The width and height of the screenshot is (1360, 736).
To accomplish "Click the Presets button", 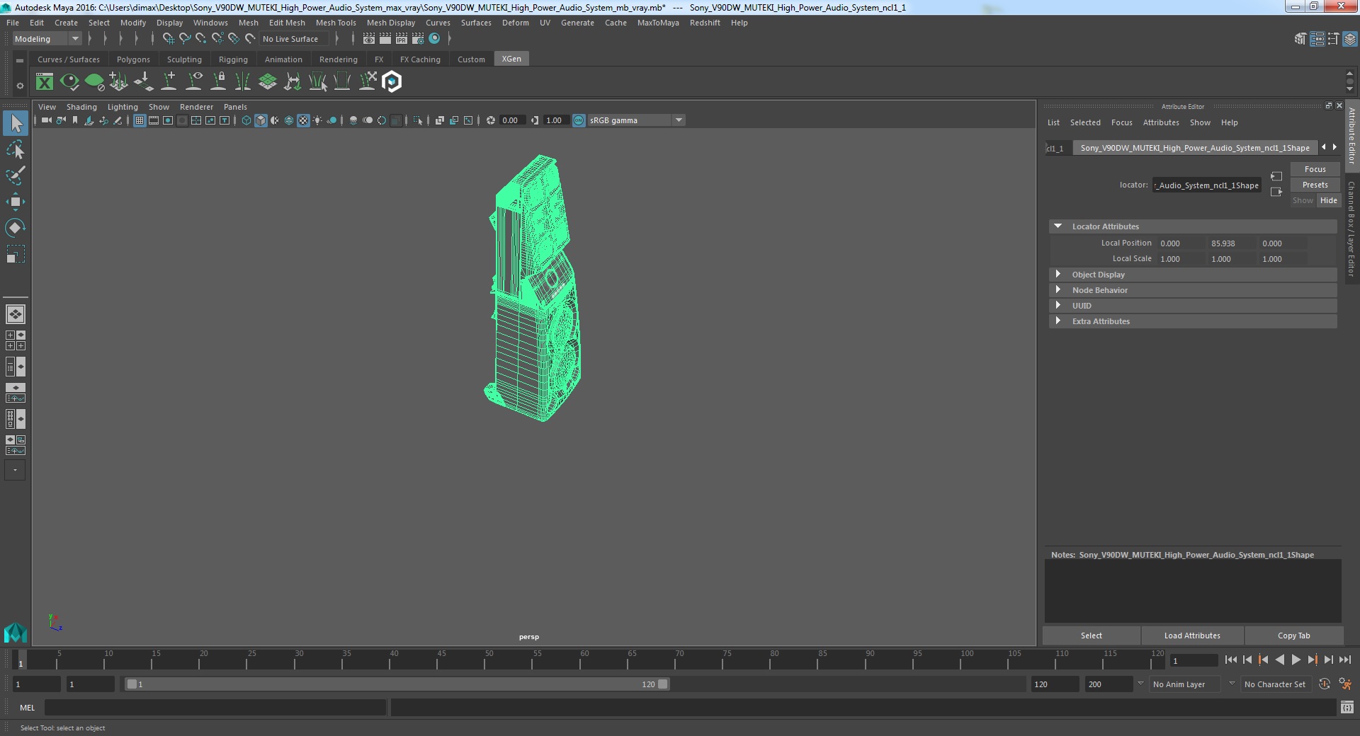I will 1315,185.
